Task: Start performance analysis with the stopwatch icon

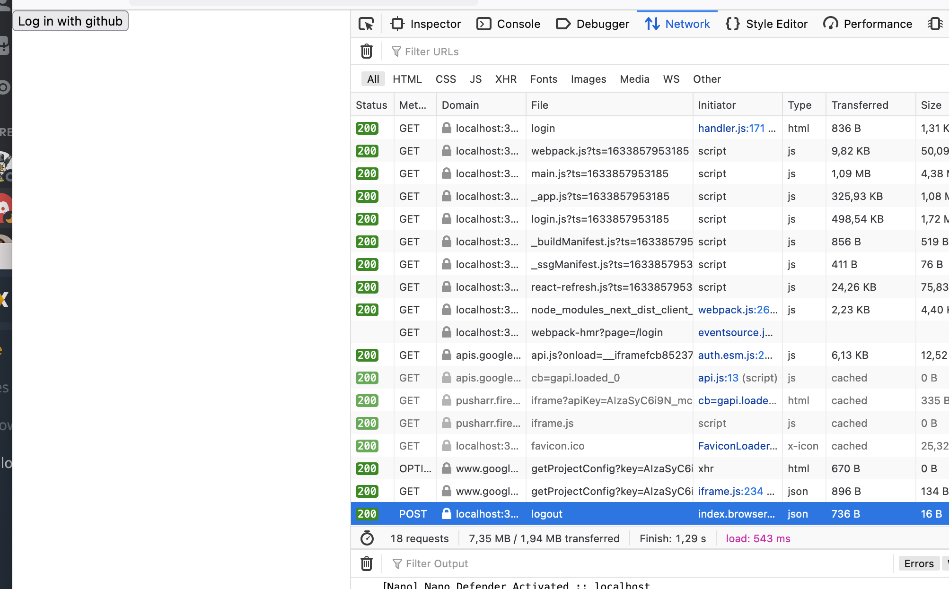Action: point(367,538)
